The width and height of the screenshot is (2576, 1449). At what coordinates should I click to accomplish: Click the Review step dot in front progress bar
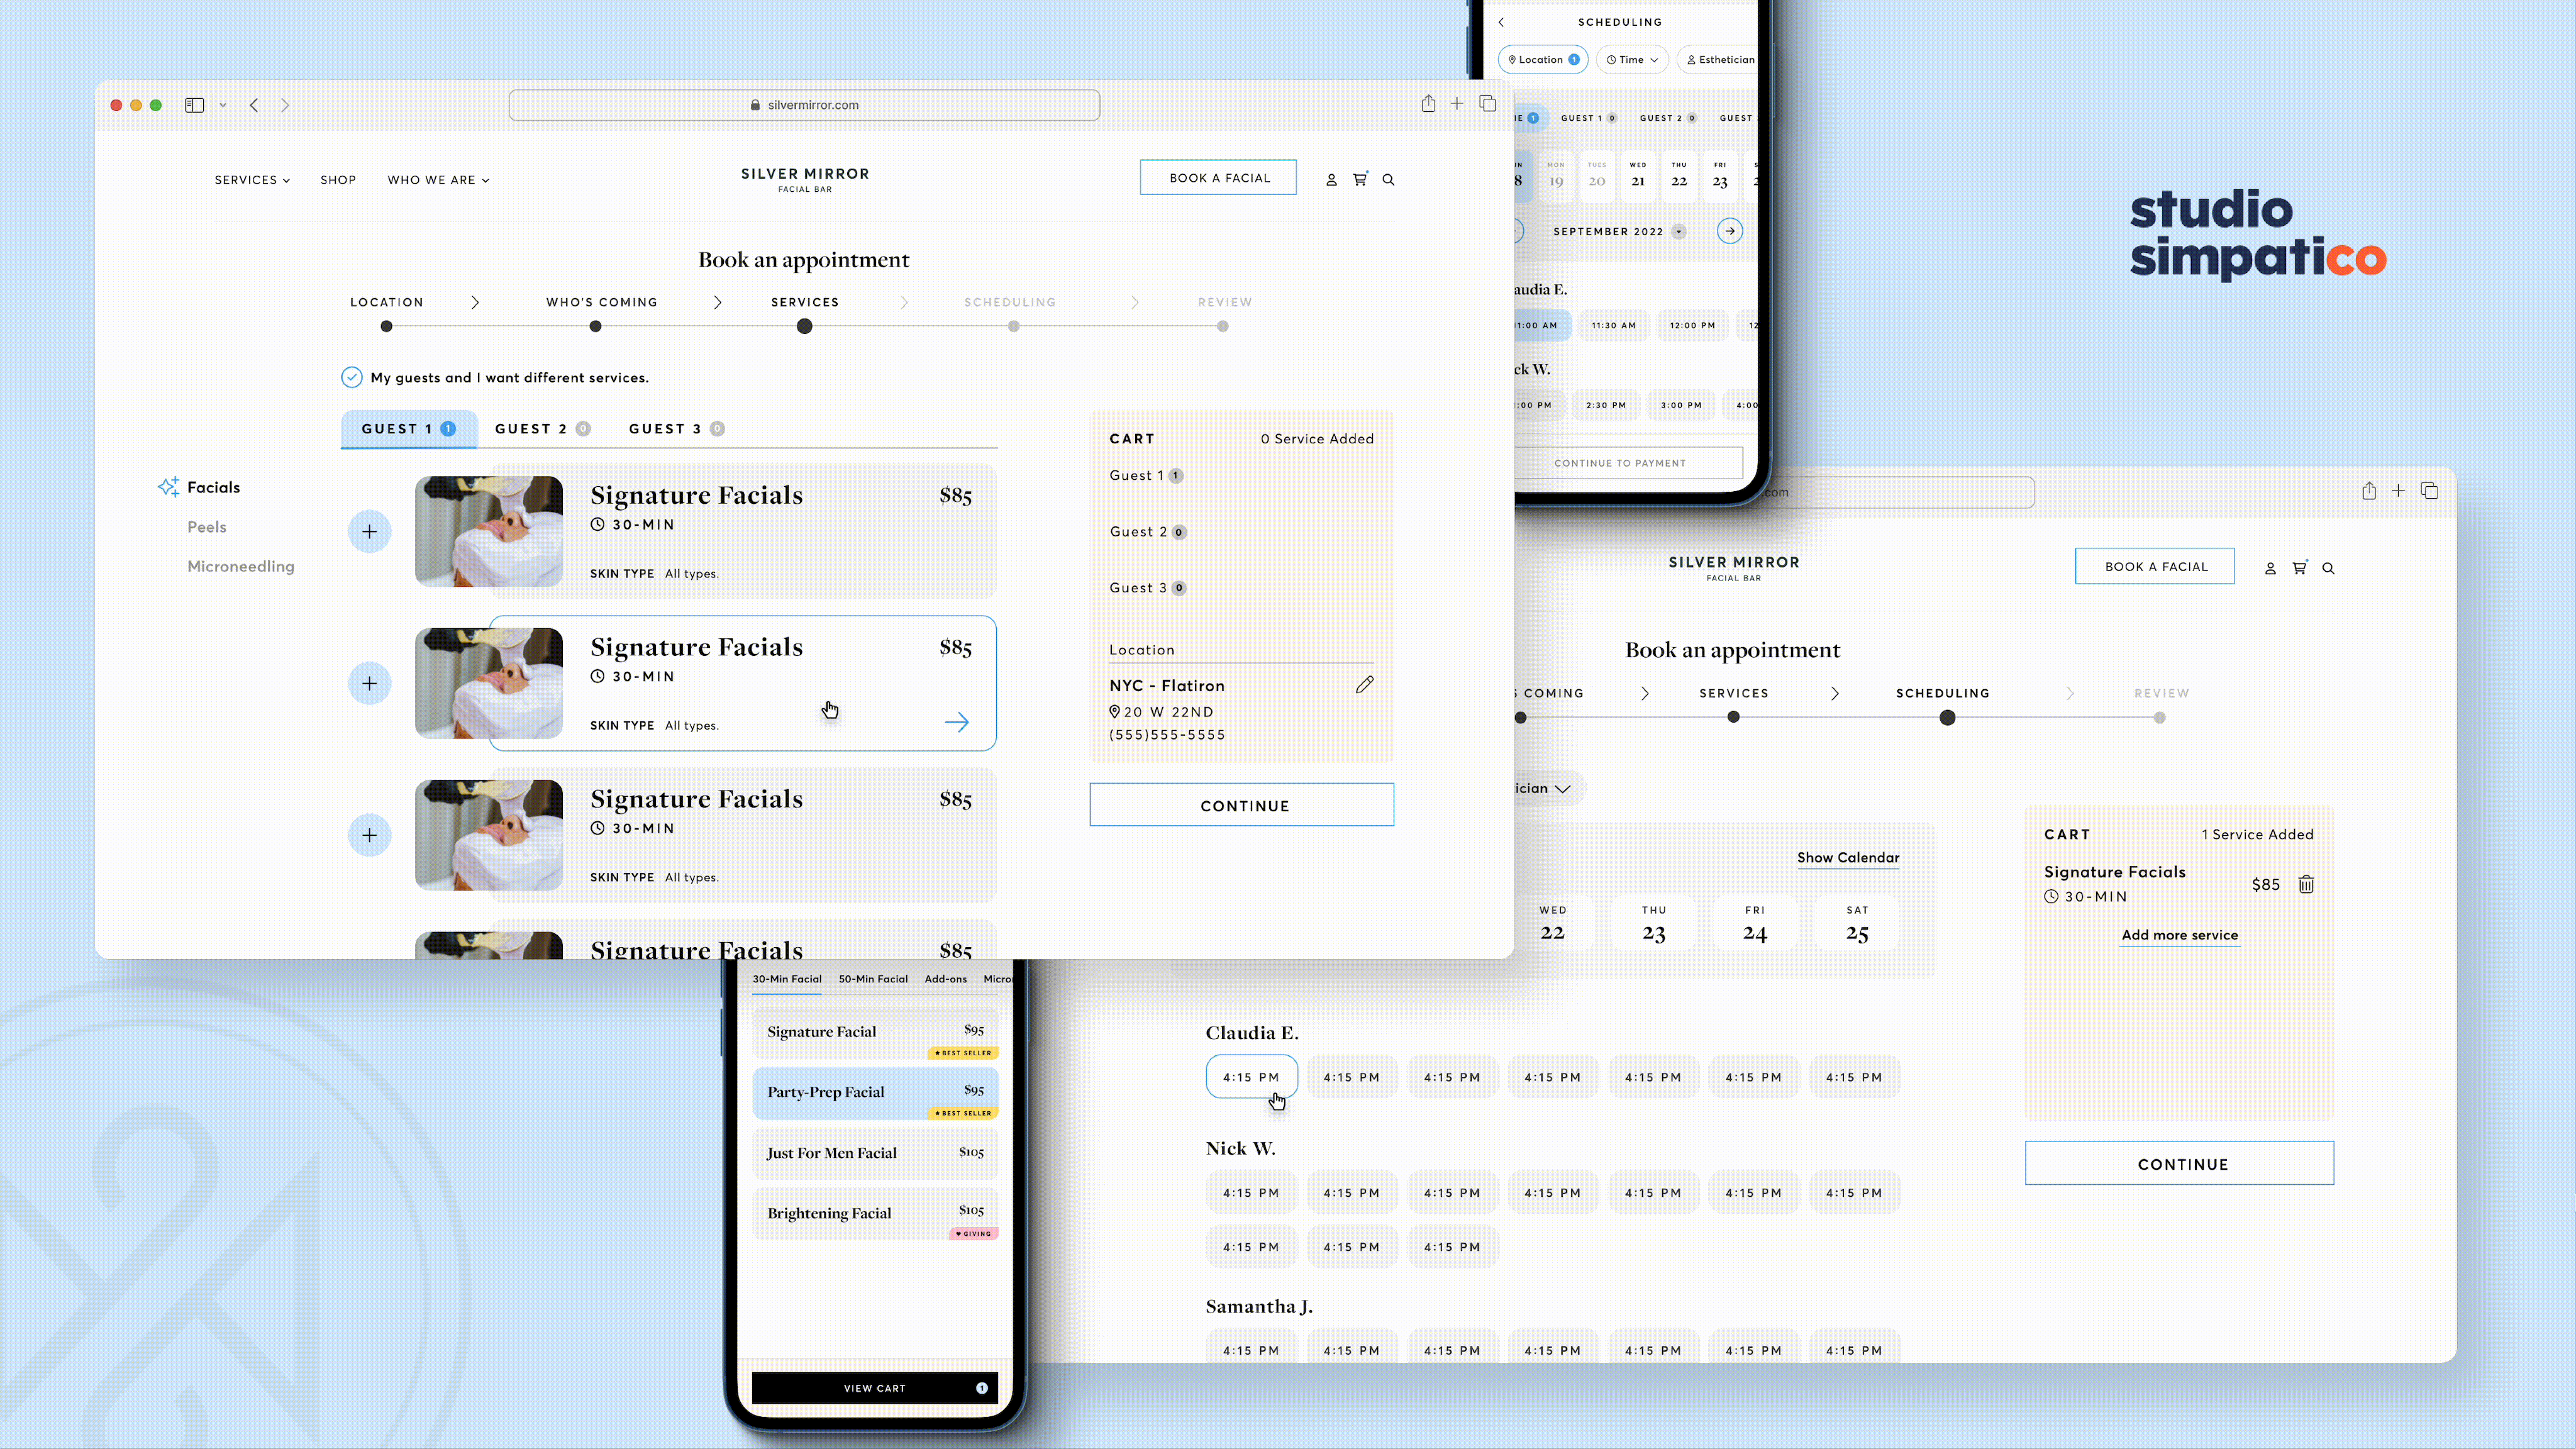[1222, 327]
